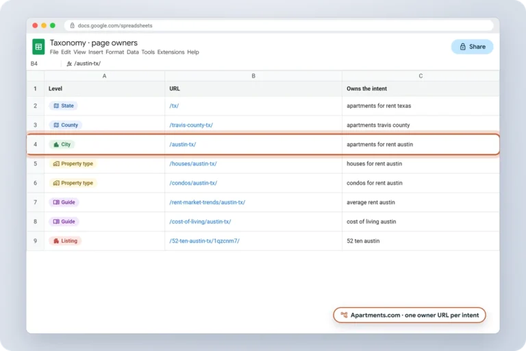Select row 4 header number
Image resolution: width=526 pixels, height=351 pixels.
point(35,145)
